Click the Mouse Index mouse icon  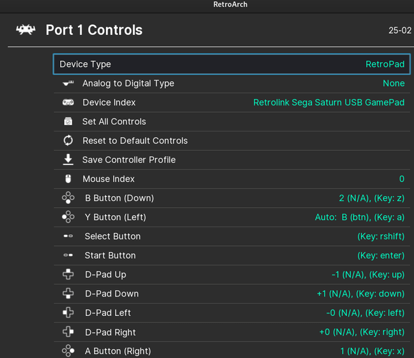coord(68,179)
